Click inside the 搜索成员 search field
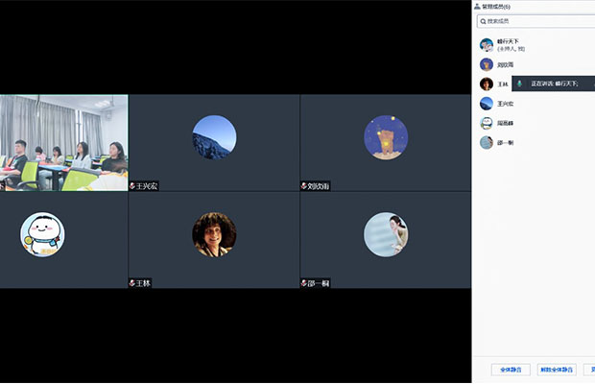This screenshot has height=384, width=595. coord(537,21)
